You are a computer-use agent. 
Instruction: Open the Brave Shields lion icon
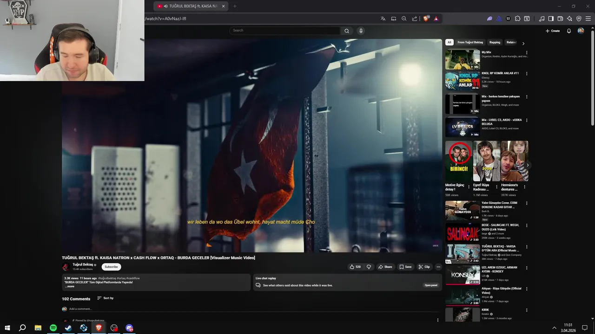coord(426,19)
